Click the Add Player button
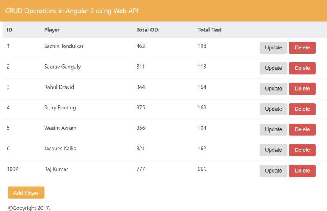The width and height of the screenshot is (327, 211). click(26, 193)
